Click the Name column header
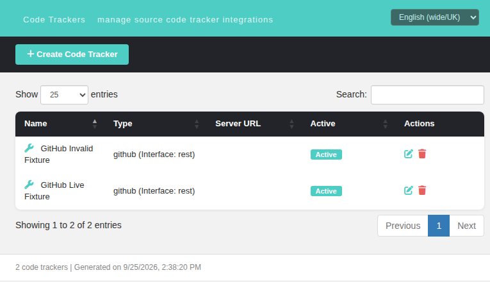 pos(60,124)
